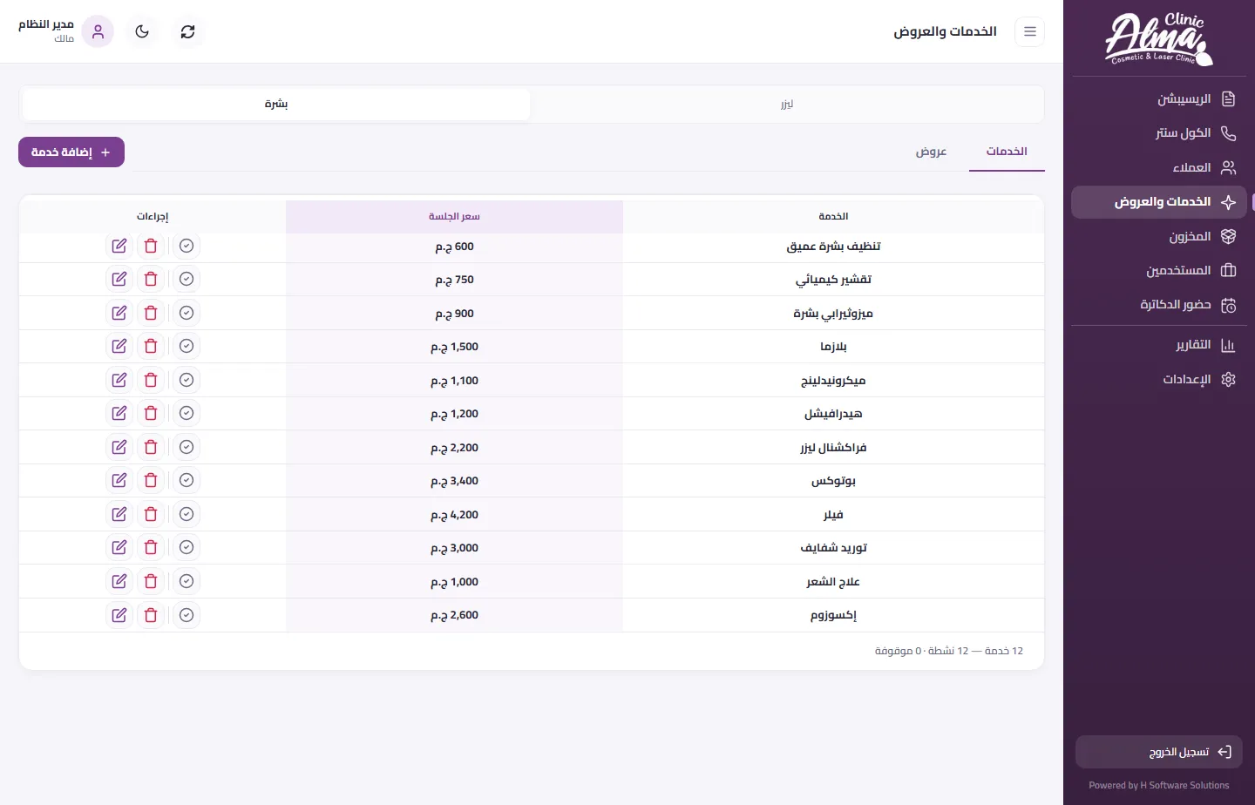The height and width of the screenshot is (805, 1255).
Task: Open الإعدادات settings page
Action: click(1159, 379)
